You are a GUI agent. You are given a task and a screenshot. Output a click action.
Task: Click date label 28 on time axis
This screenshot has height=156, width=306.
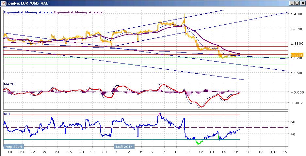82,152
